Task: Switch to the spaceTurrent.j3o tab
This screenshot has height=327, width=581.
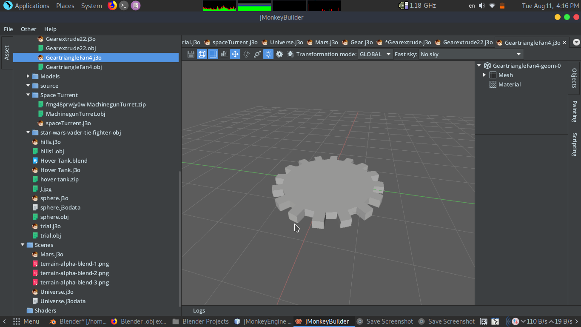Action: 231,42
